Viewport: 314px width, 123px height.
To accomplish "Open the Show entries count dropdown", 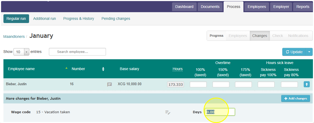I will pos(21,52).
